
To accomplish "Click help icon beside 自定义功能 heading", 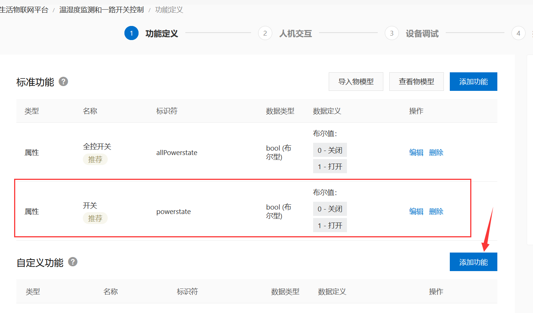I will (73, 262).
